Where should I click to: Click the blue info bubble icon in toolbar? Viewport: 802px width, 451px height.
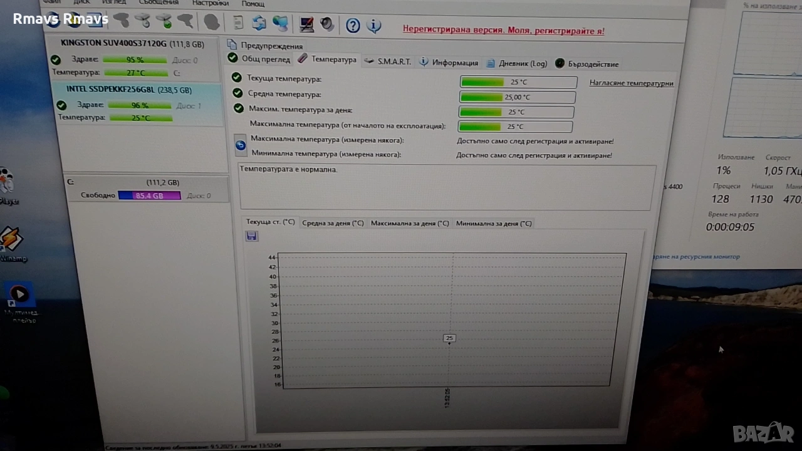coord(374,25)
